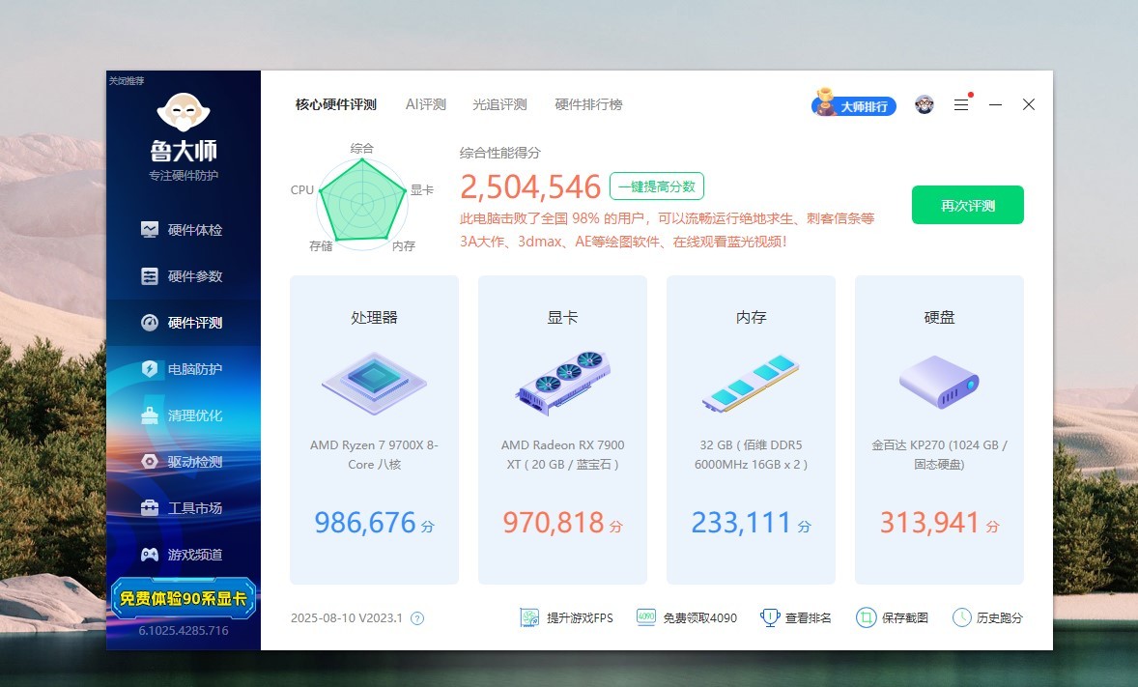1138x687 pixels.
Task: Select 硬件评测 in the sidebar
Action: [183, 323]
